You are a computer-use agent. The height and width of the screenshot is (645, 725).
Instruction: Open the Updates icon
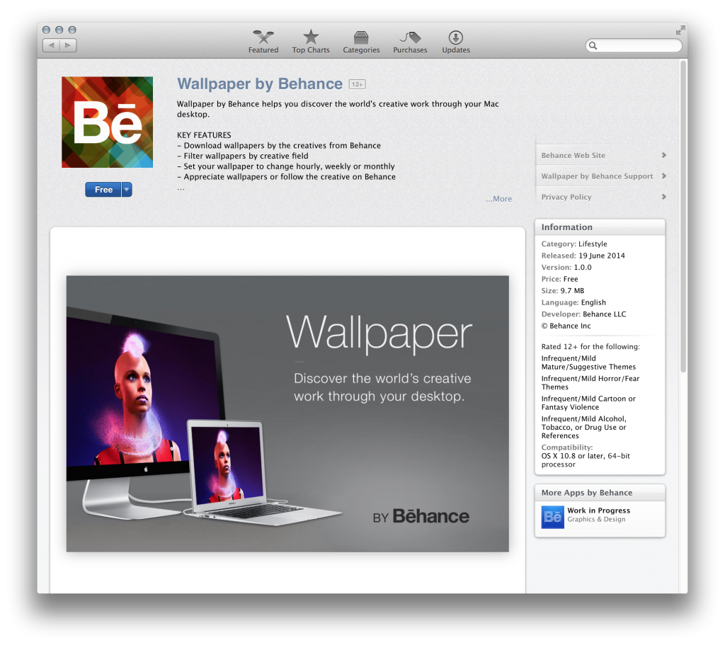pyautogui.click(x=456, y=38)
